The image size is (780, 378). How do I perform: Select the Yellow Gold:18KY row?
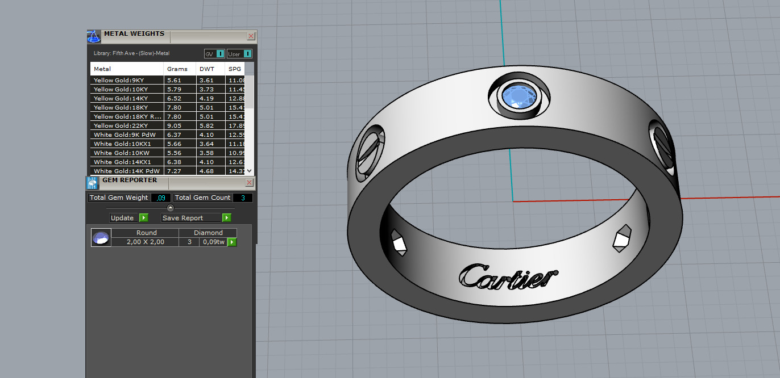pyautogui.click(x=167, y=107)
